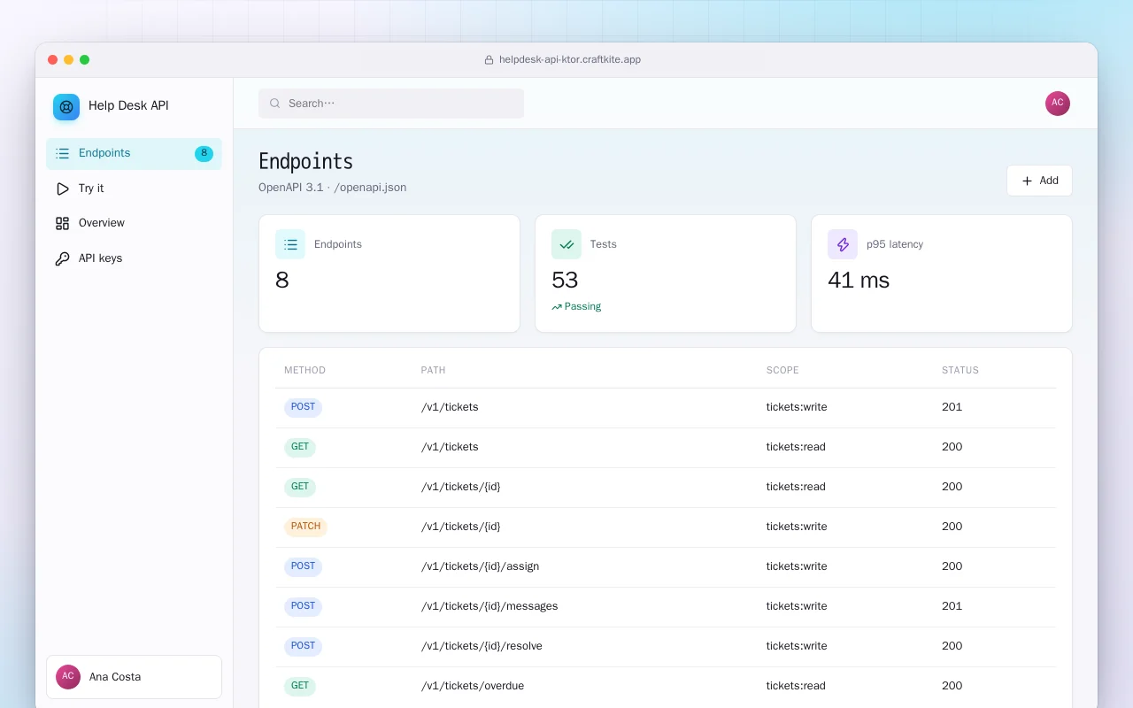Click the Overview grid icon
Viewport: 1133px width, 708px height.
[x=62, y=223]
